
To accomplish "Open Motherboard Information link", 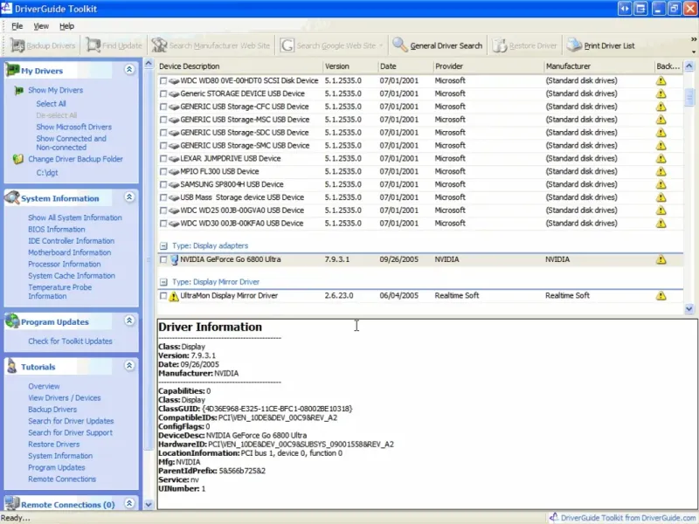I will tap(70, 252).
